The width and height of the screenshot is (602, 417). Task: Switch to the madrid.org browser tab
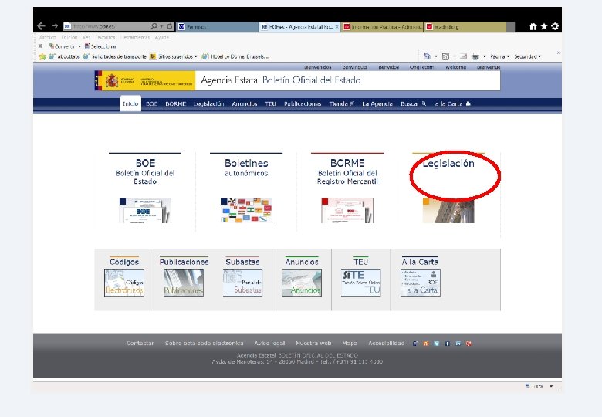(465, 26)
